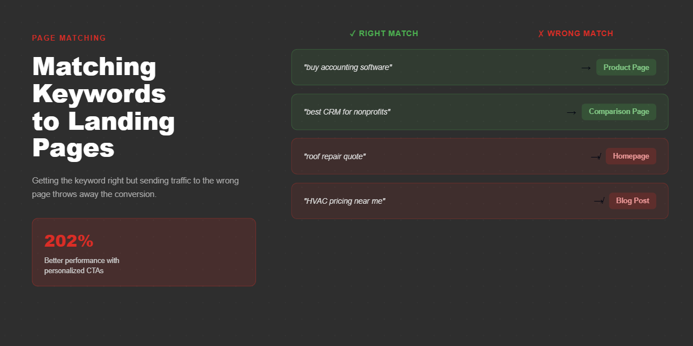Click the arrow before the Product Page badge

click(586, 68)
